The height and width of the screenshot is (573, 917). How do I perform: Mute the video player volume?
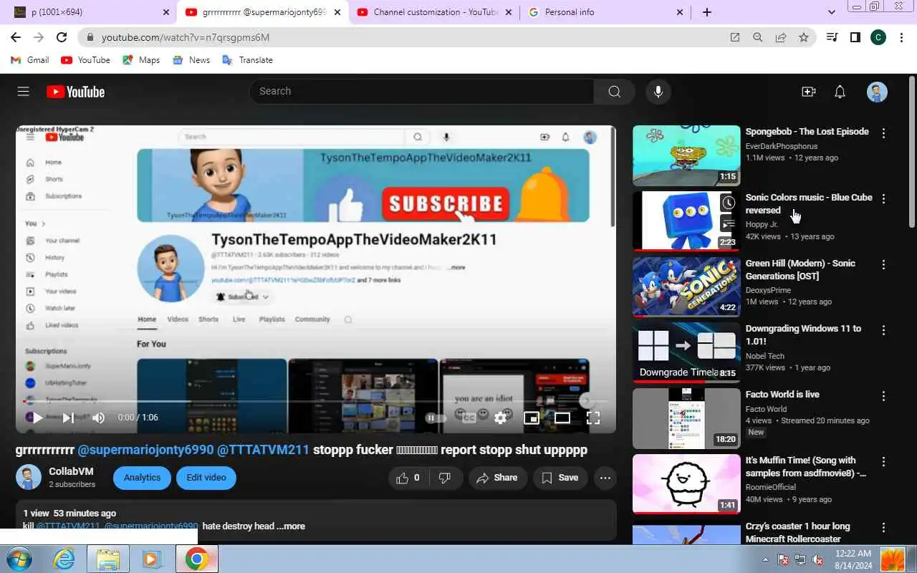coord(99,418)
